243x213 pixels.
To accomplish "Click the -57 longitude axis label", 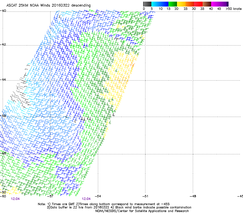I will coord(50,196).
